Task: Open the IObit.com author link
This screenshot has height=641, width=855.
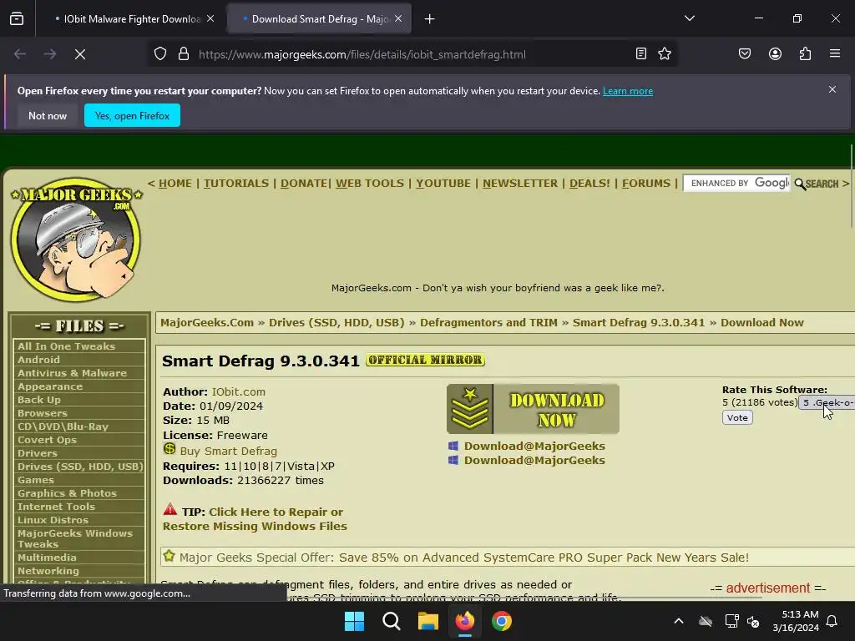Action: pos(238,391)
